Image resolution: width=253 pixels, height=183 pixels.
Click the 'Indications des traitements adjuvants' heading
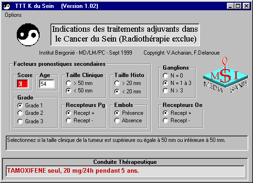tap(125, 34)
